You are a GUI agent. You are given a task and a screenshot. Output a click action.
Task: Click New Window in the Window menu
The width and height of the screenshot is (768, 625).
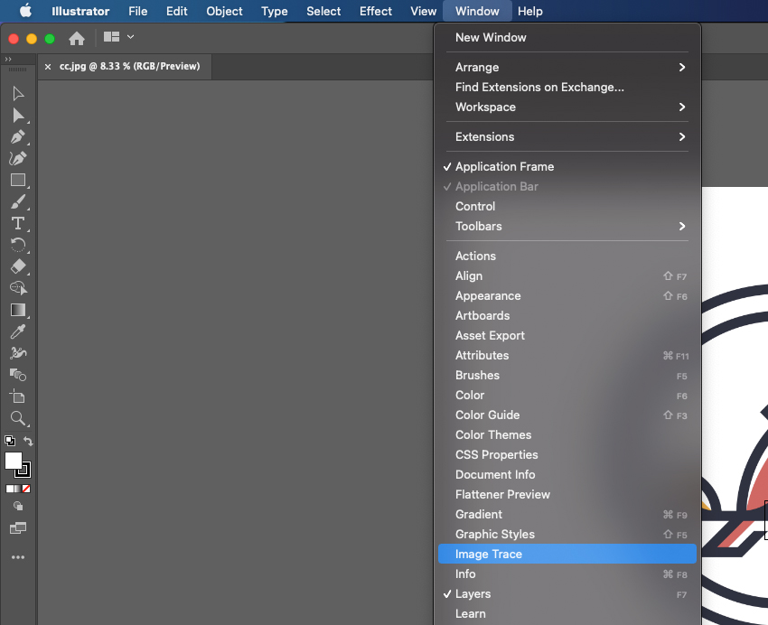pyautogui.click(x=489, y=37)
